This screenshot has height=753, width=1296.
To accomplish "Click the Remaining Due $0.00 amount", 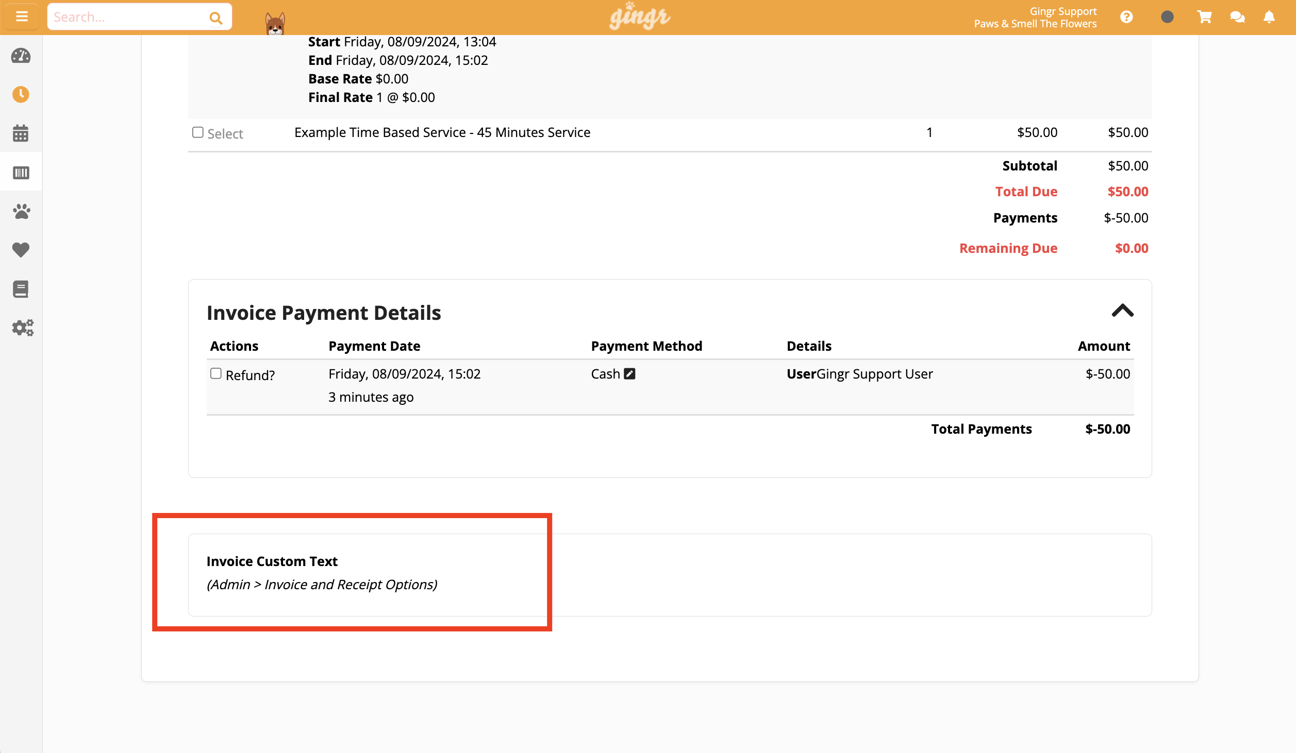I will 1132,248.
